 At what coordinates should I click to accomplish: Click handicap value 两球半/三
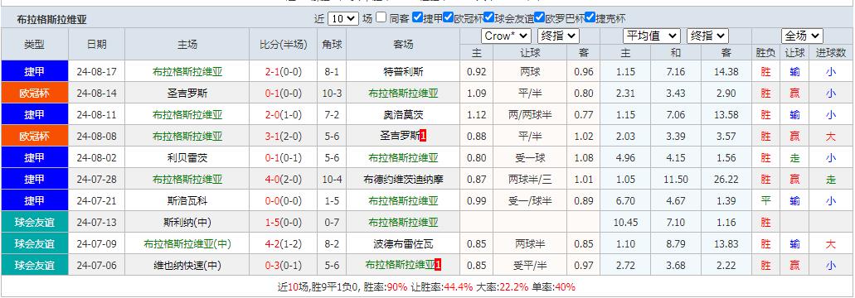click(529, 179)
